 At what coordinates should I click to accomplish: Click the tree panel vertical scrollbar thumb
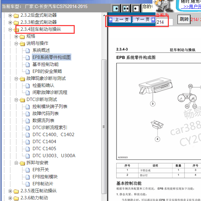click(x=104, y=127)
